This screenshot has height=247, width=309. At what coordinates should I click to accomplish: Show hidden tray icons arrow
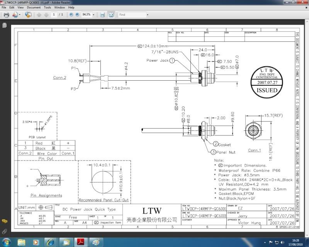click(265, 242)
